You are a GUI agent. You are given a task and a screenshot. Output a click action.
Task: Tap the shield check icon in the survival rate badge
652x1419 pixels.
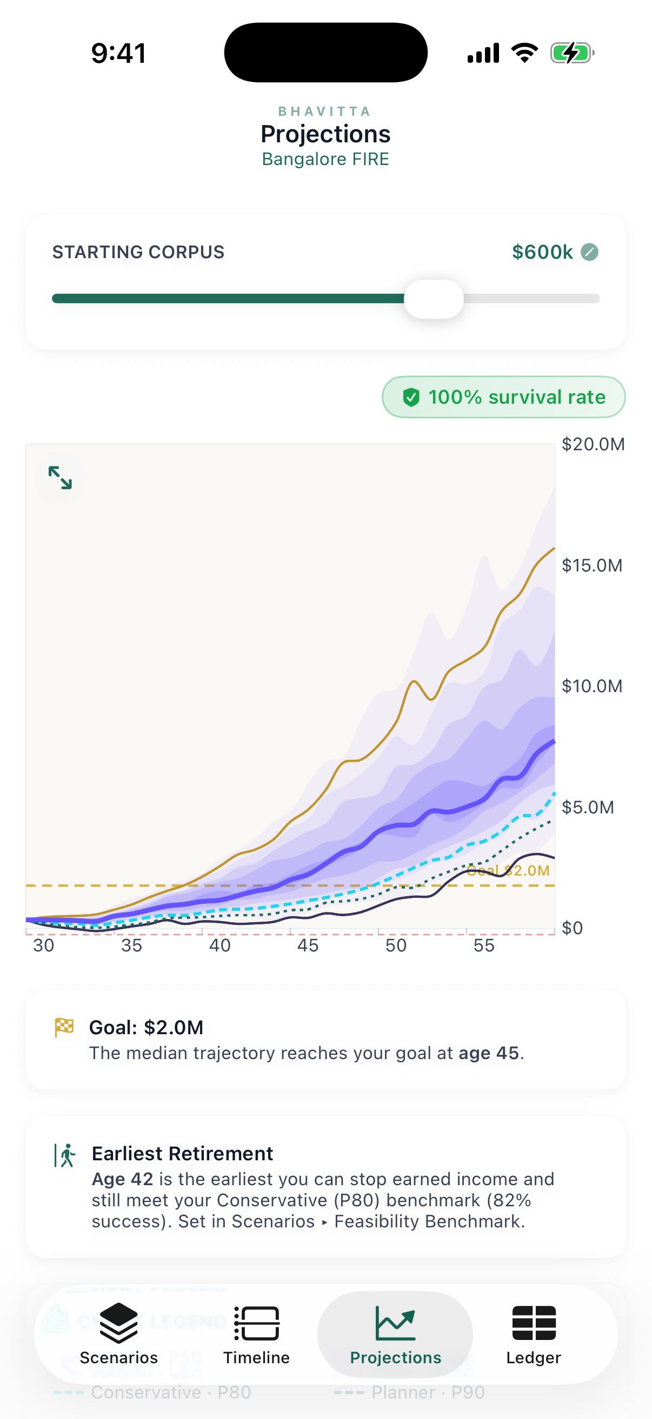click(x=411, y=397)
